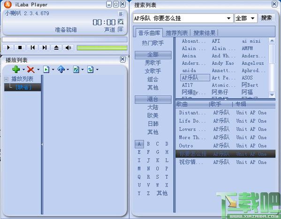This screenshot has height=219, width=281.
Task: Click the playback progress bar
Action: click(x=65, y=39)
